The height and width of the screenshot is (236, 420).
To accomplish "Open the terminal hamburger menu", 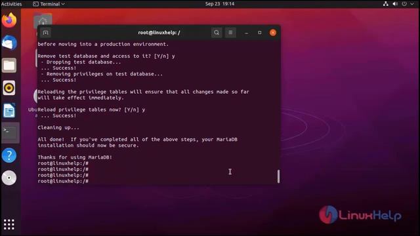I will 230,33.
